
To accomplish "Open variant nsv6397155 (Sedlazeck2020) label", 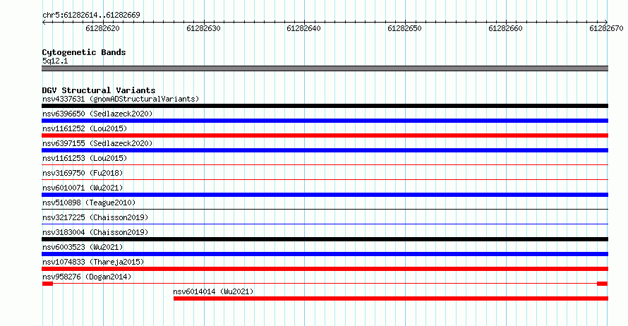I will [97, 143].
